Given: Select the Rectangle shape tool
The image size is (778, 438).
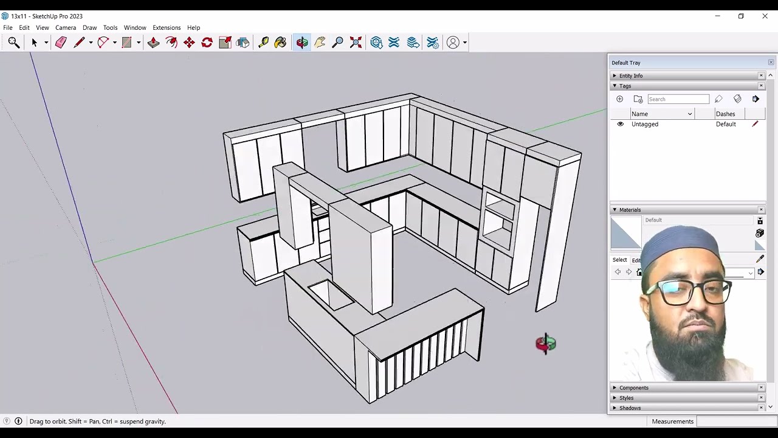Looking at the screenshot, I should tap(126, 42).
